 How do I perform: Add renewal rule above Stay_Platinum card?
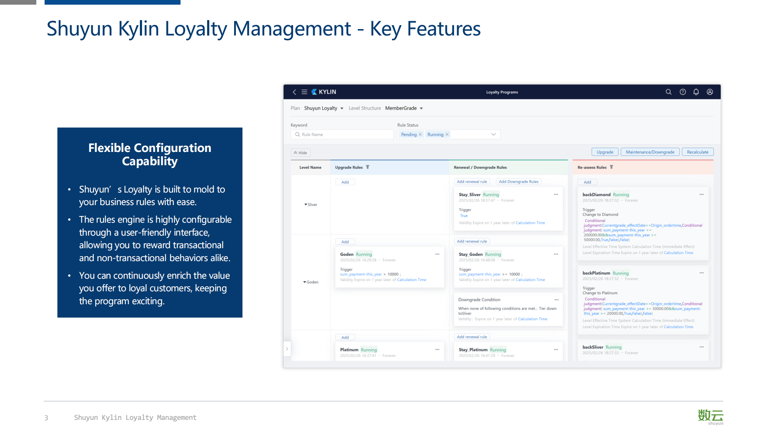(x=472, y=337)
